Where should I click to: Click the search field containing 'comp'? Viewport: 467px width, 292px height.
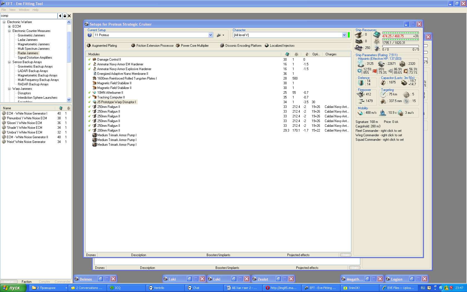29,16
